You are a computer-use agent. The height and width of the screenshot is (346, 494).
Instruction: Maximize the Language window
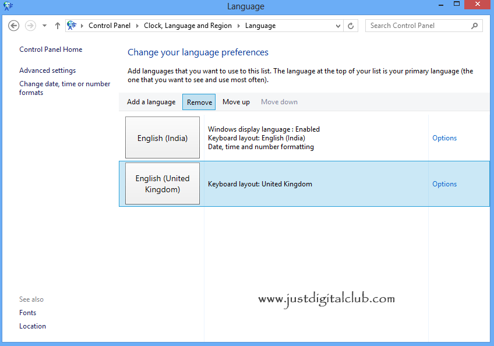(457, 4)
